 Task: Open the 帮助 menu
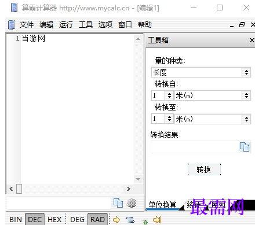click(145, 25)
